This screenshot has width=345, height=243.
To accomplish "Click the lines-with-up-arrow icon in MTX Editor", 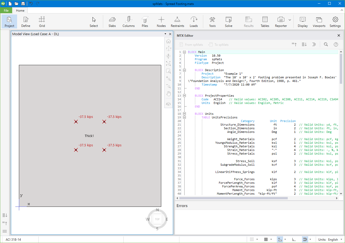I will point(294,44).
